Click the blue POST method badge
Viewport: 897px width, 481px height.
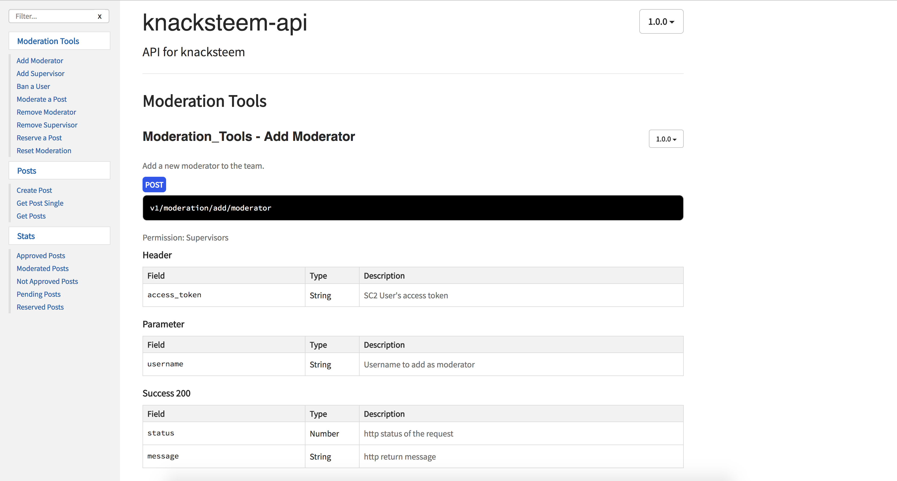pyautogui.click(x=154, y=185)
